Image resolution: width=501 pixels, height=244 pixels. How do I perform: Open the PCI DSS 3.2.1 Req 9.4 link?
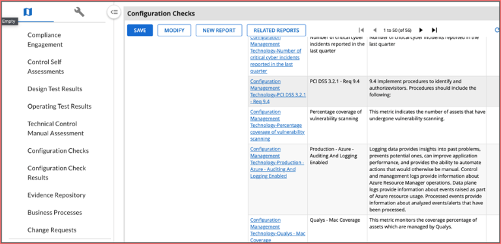pos(279,92)
